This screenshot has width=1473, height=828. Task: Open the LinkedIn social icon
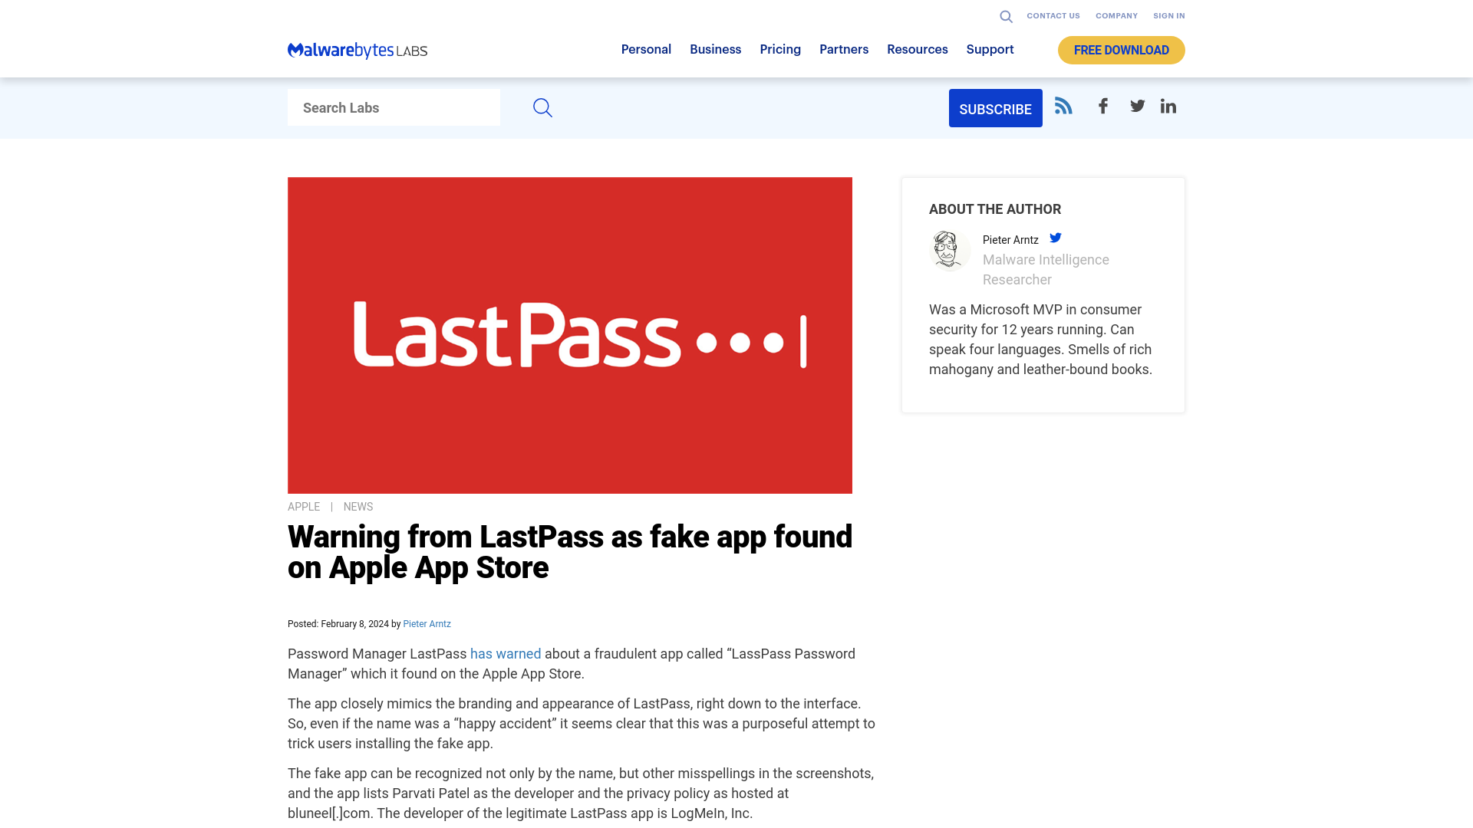coord(1168,106)
